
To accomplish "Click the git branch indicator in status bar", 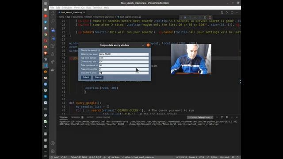I will pos(55,157).
